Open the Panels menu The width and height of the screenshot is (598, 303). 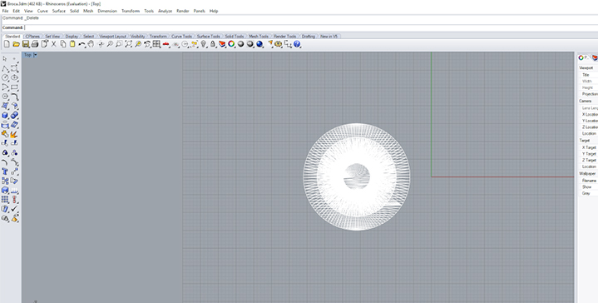[199, 11]
